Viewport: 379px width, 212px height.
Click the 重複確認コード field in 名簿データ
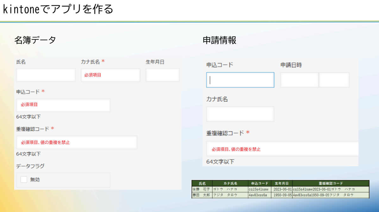coord(77,142)
